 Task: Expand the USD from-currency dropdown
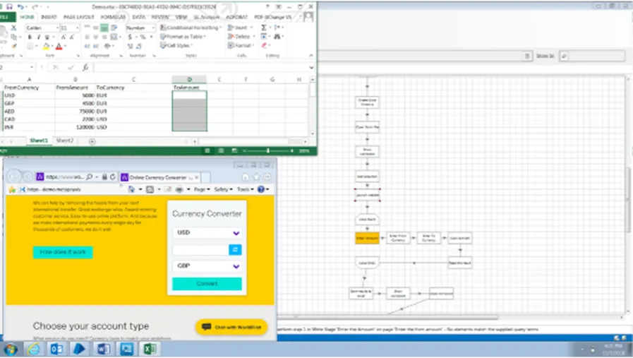(x=236, y=233)
